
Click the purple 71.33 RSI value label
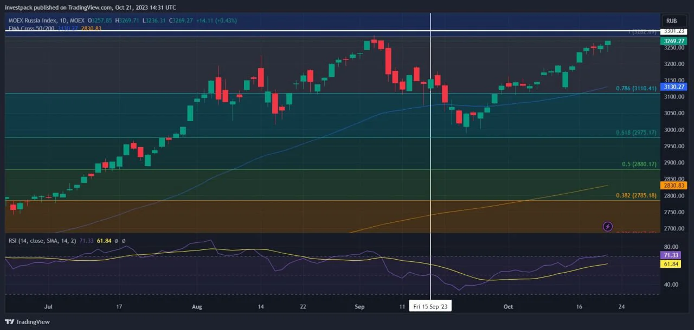[671, 255]
